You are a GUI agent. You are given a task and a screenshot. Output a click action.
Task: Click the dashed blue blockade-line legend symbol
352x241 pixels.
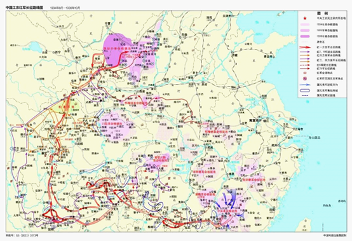pyautogui.click(x=305, y=95)
